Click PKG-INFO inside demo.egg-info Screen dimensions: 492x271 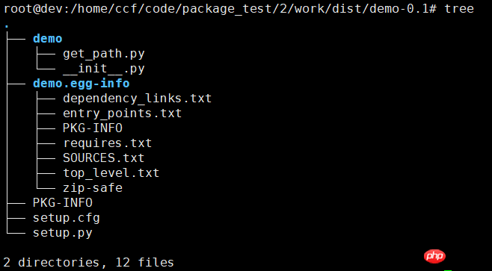click(x=93, y=128)
